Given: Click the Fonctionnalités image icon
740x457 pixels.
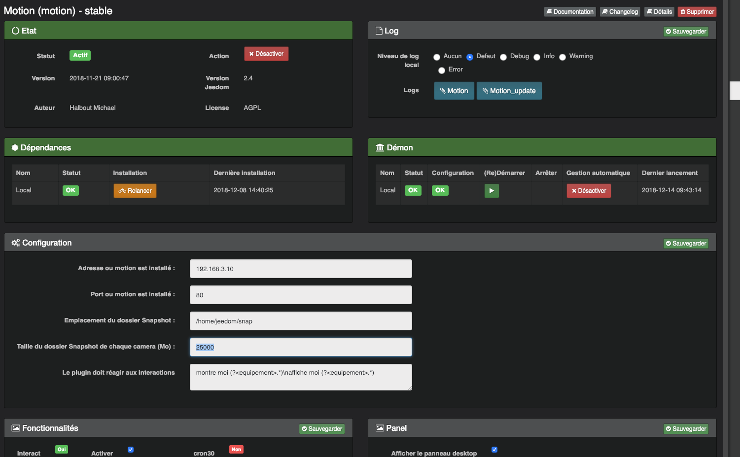Looking at the screenshot, I should coord(16,428).
